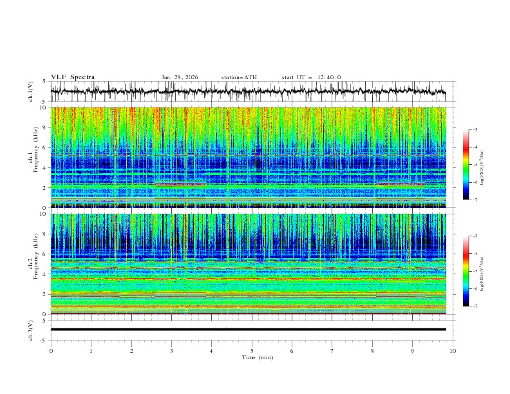
Task: Click the flat ch.3 voltage trace
Action: click(248, 330)
